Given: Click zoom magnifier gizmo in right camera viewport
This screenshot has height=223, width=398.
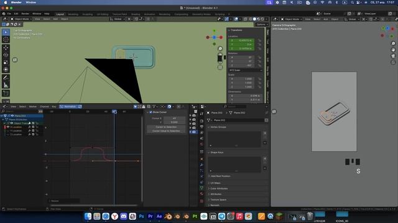Looking at the screenshot, I should coord(393,43).
